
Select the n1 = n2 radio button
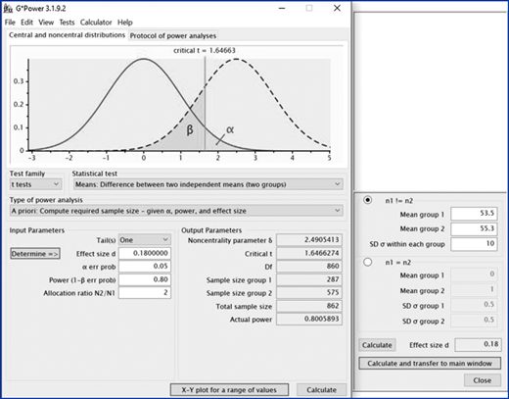coord(368,262)
